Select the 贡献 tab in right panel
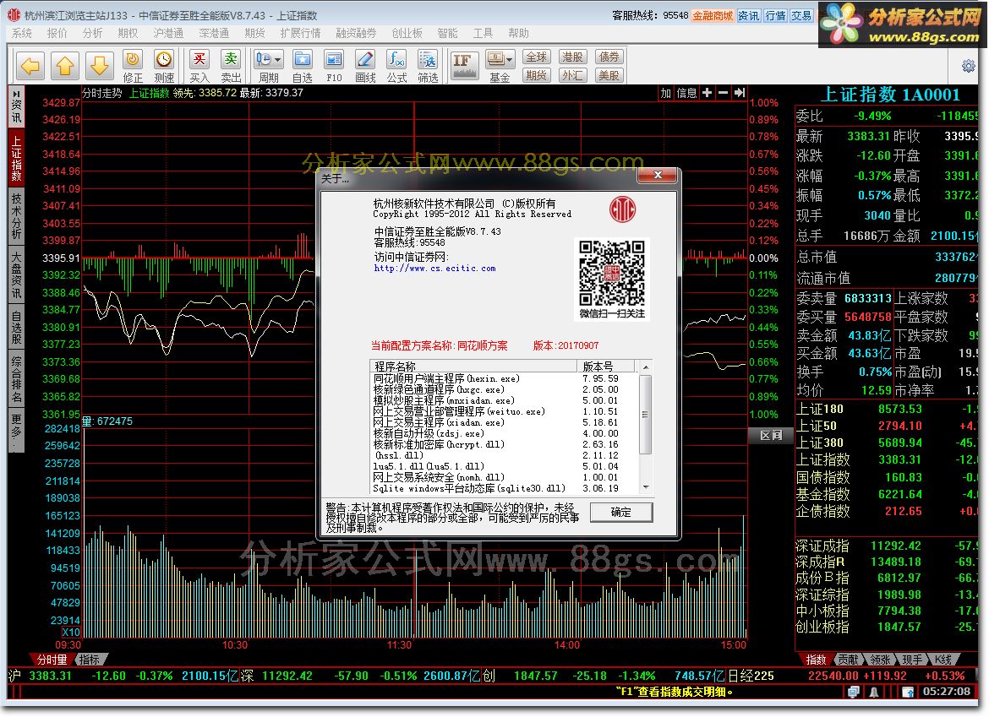989x717 pixels. 849,660
